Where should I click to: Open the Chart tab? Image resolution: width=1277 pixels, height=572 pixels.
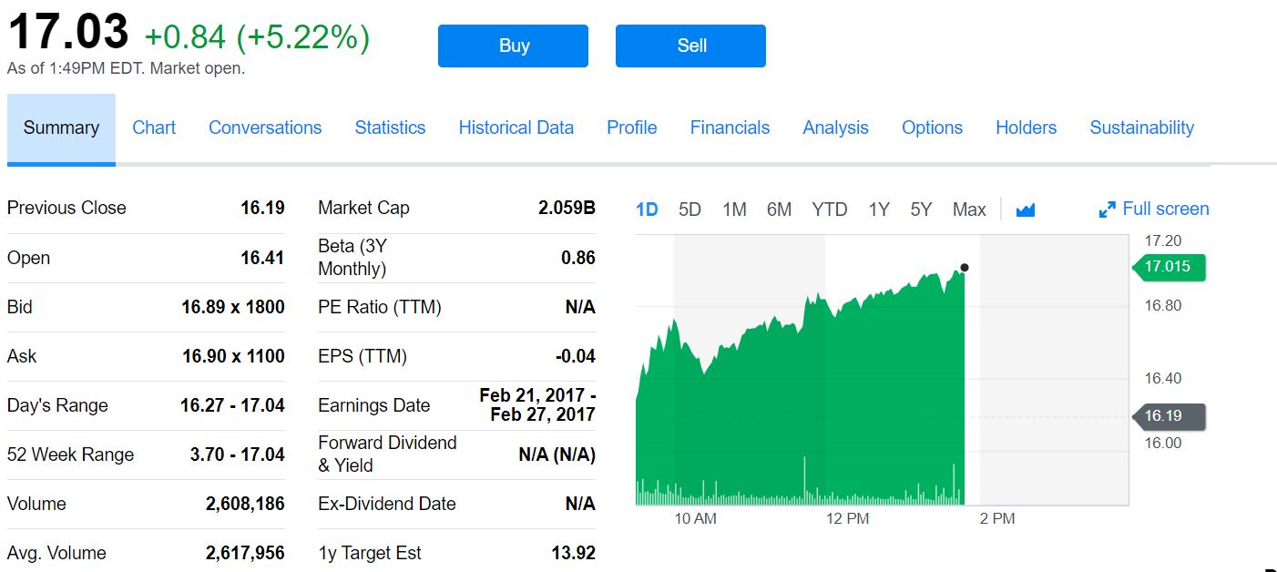click(154, 128)
